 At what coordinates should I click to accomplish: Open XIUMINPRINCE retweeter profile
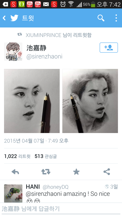click(x=43, y=35)
